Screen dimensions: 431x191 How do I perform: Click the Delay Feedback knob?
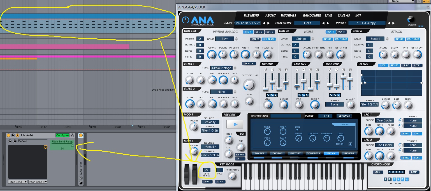(326, 138)
